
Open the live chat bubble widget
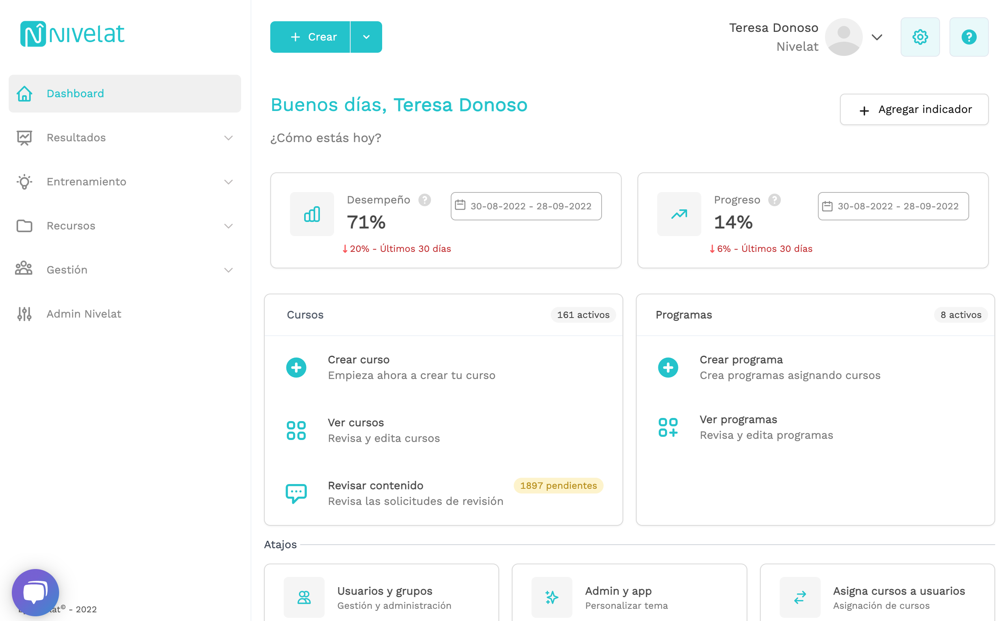(x=36, y=591)
